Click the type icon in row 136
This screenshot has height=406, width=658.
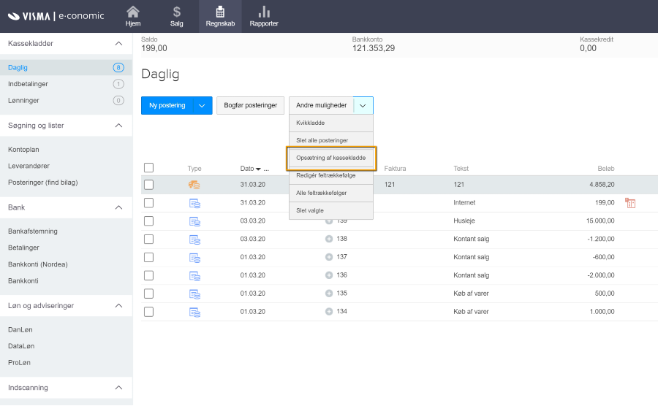194,276
